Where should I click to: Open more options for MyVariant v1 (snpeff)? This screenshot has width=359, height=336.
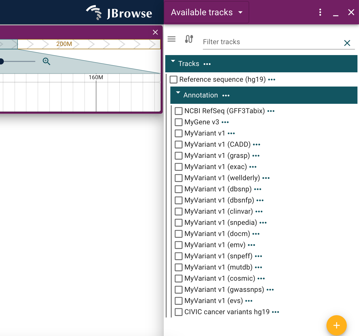tap(258, 256)
